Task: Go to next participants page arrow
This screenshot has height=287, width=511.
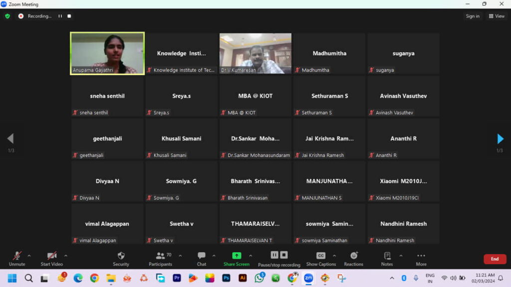Action: tap(500, 139)
